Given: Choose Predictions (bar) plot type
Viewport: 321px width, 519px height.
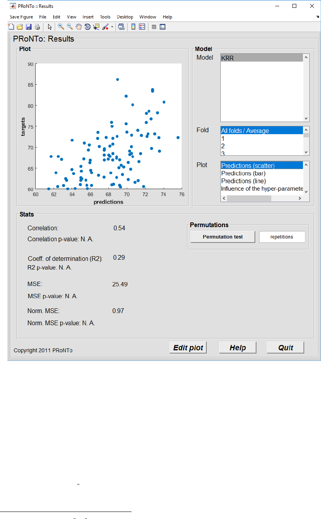Looking at the screenshot, I should pos(262,173).
